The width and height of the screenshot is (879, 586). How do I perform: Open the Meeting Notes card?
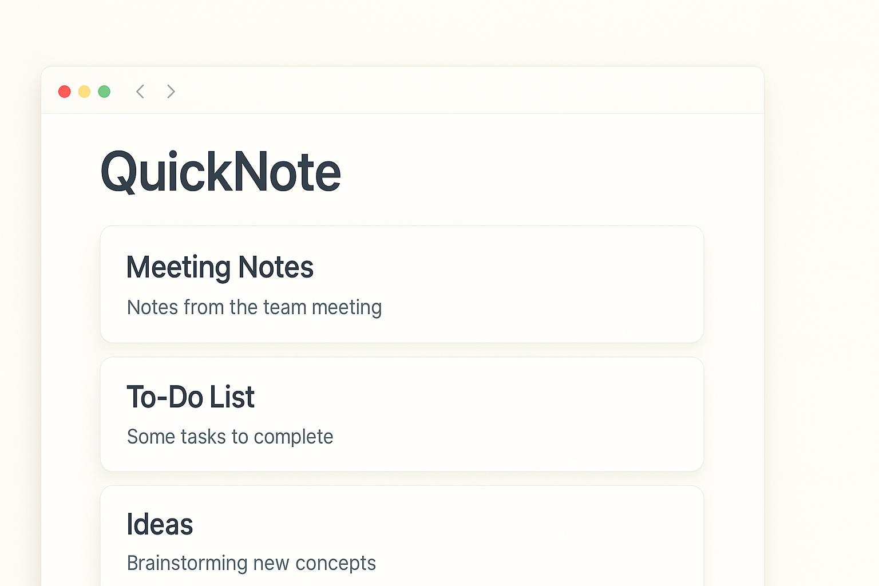click(x=402, y=284)
